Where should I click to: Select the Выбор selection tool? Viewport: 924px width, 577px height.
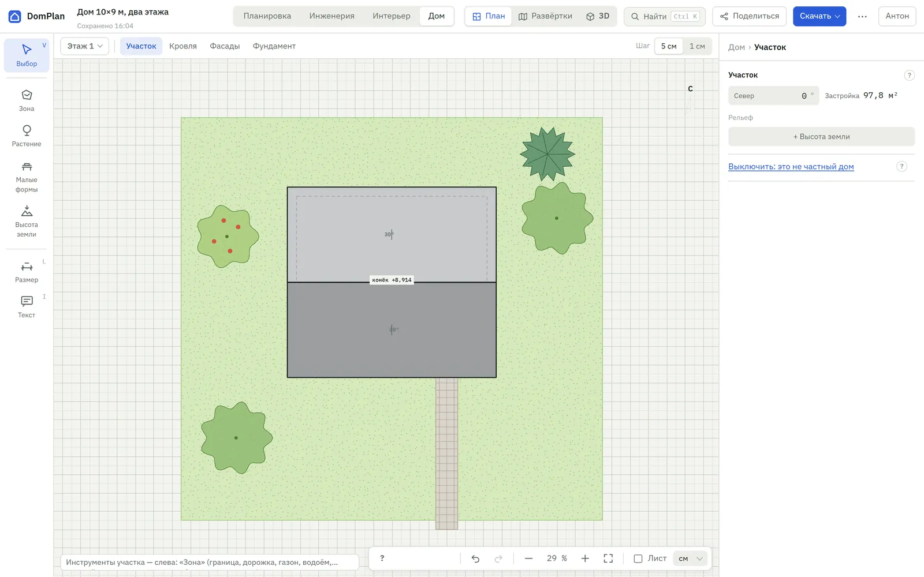pos(27,55)
